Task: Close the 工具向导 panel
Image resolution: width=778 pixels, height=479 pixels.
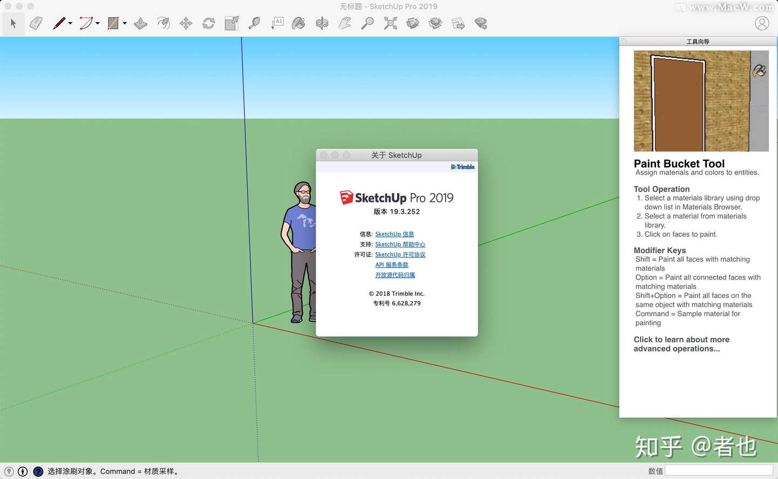Action: tap(623, 42)
